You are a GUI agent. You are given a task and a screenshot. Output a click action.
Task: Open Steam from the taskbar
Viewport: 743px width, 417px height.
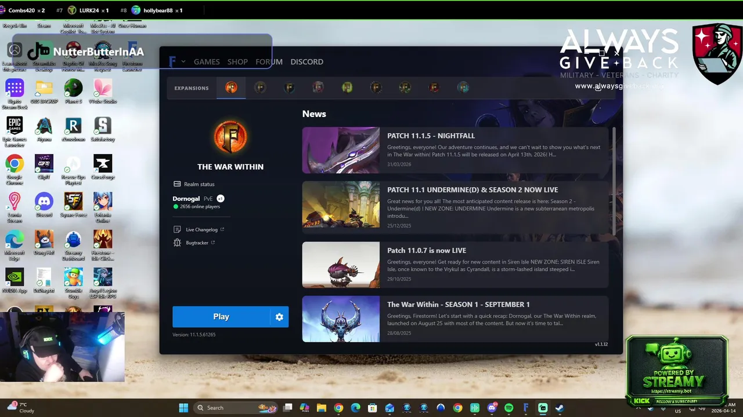(x=560, y=408)
